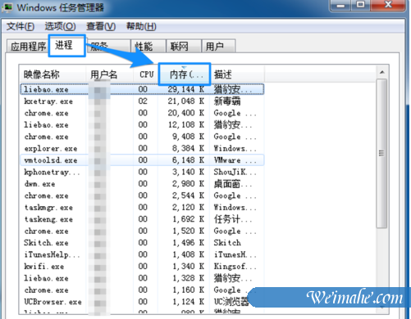Click the 1,496 K memory value
Screen dimensions: 411x319
188,243
